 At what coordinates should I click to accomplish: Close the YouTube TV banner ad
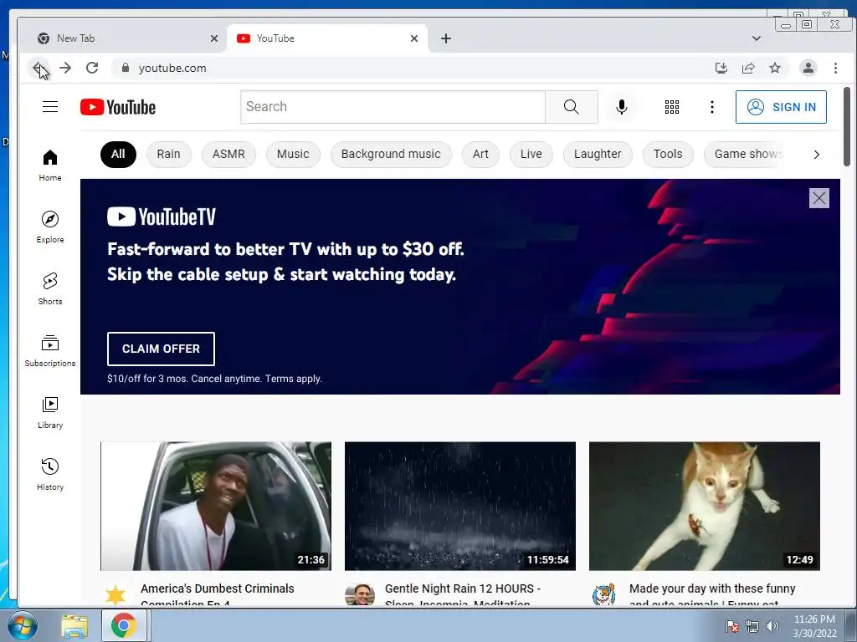[819, 198]
